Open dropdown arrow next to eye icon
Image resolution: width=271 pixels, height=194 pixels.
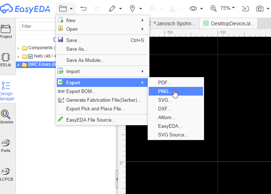tap(201, 8)
